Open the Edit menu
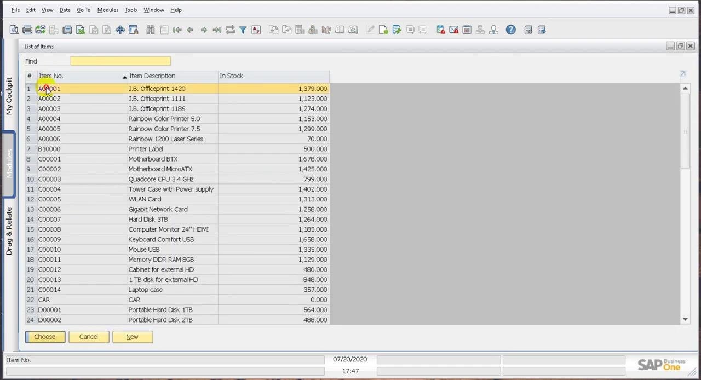701x380 pixels. click(31, 10)
